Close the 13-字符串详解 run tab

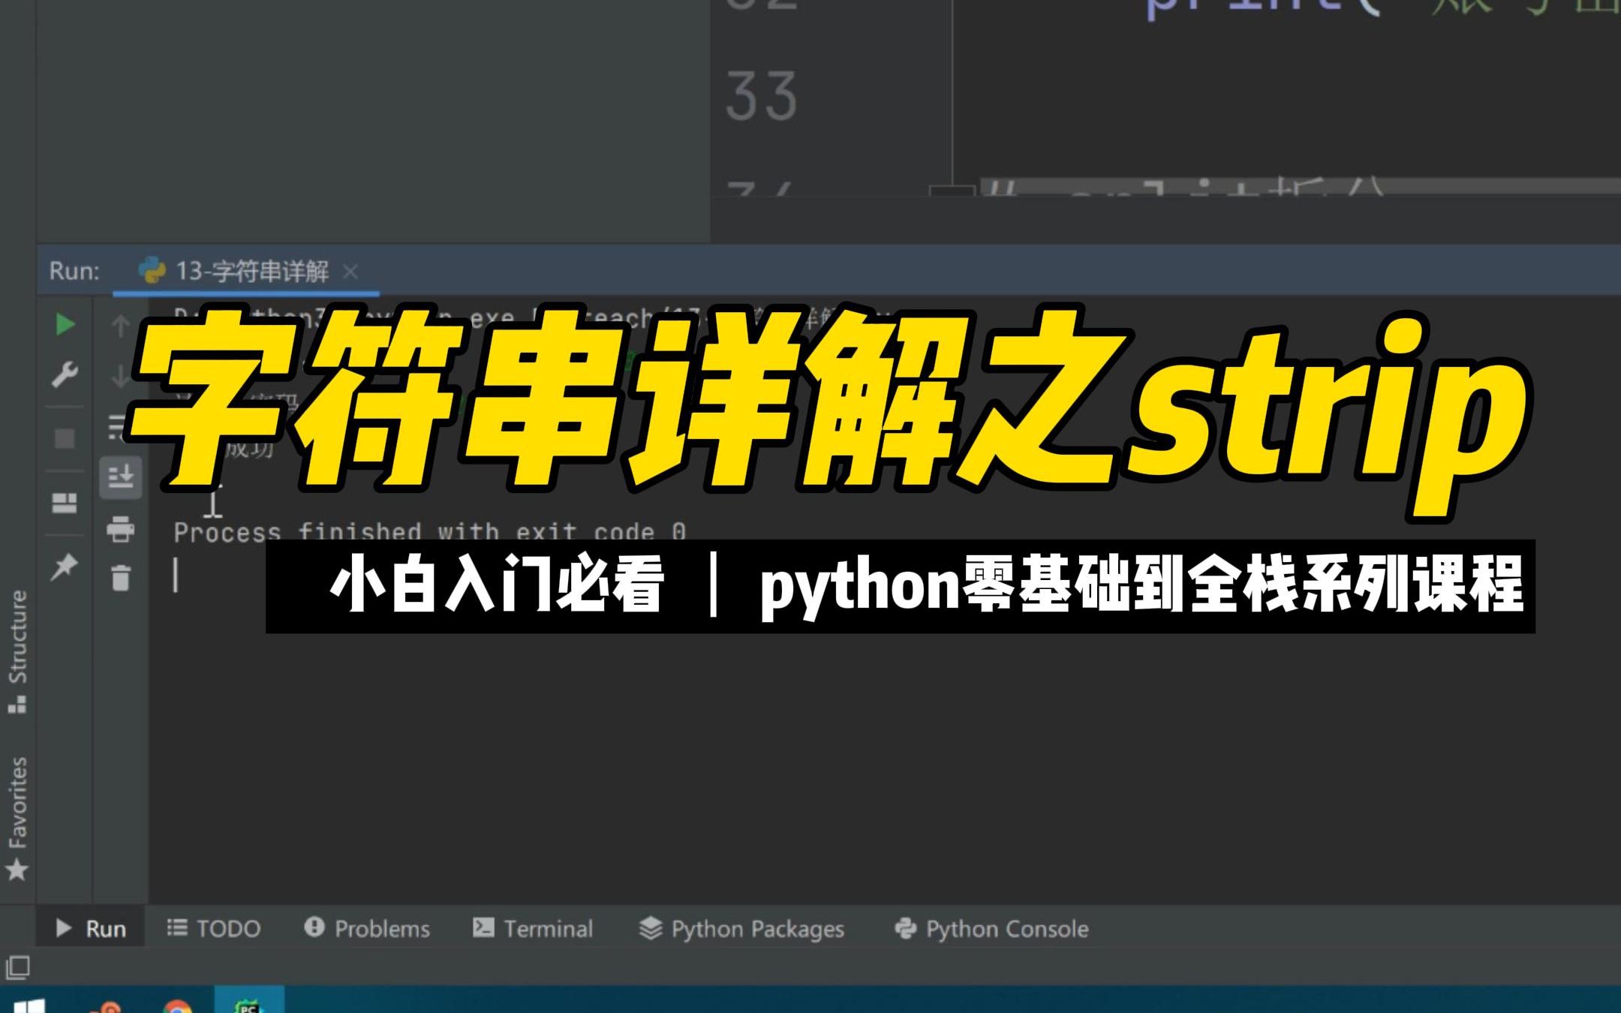[350, 271]
